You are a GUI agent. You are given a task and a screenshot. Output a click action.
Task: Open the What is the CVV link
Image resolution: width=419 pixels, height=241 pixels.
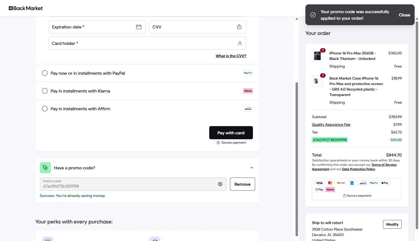[231, 56]
